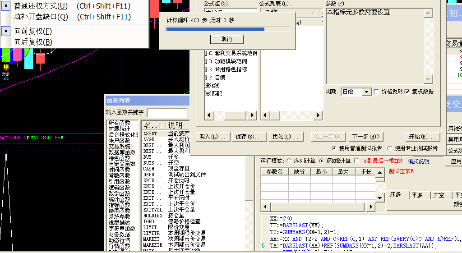The image size is (462, 253).
Task: Select ASSET 当前资产 function row
Action: (x=166, y=134)
